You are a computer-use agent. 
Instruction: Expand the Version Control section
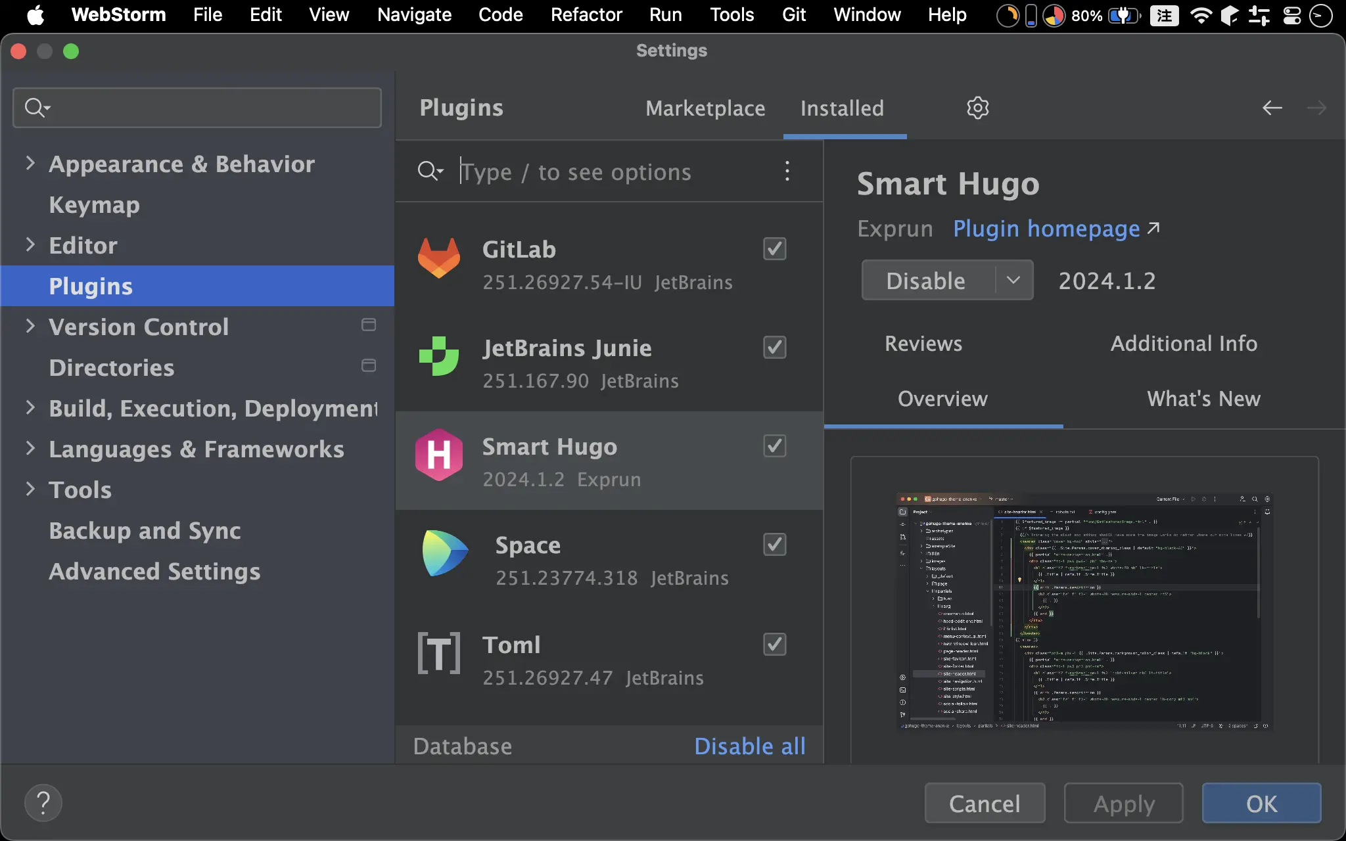[30, 327]
